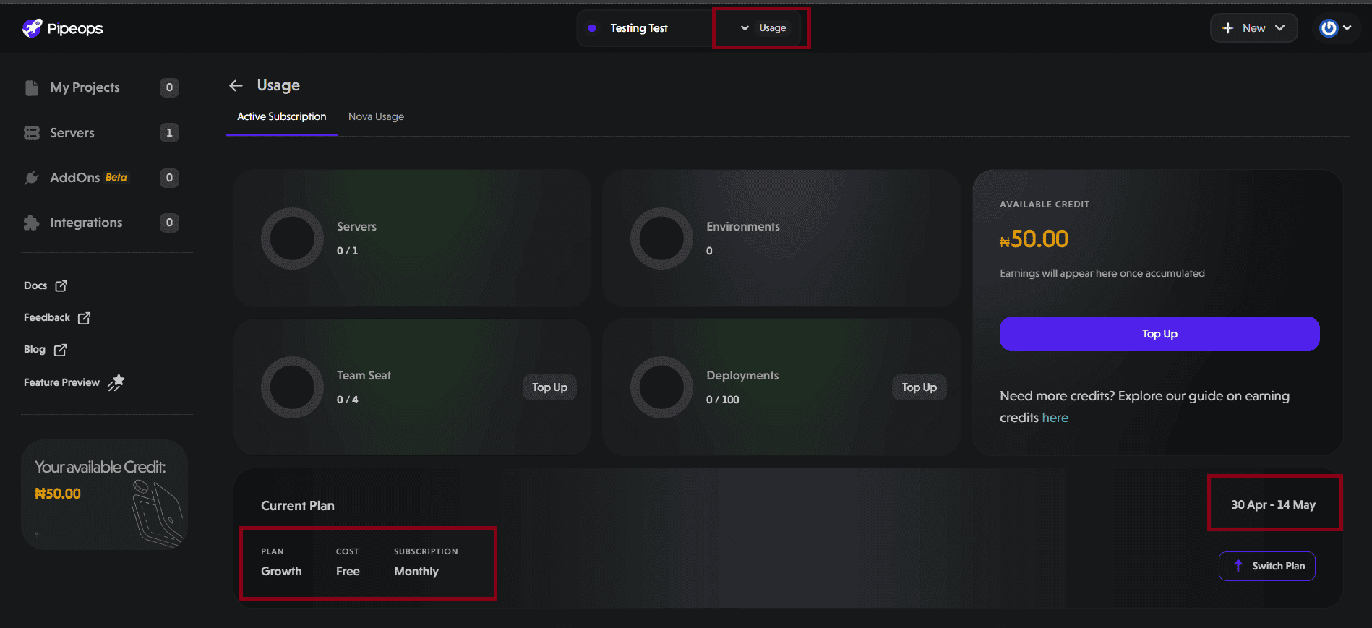Image resolution: width=1372 pixels, height=628 pixels.
Task: Top Up Deployments
Action: [x=919, y=387]
